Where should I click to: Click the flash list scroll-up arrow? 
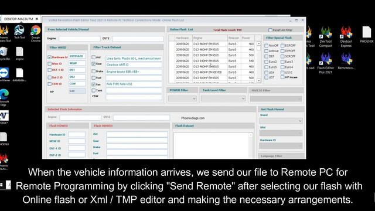coord(258,44)
